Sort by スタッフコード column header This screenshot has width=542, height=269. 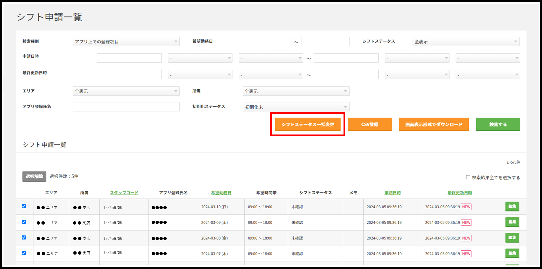(124, 193)
